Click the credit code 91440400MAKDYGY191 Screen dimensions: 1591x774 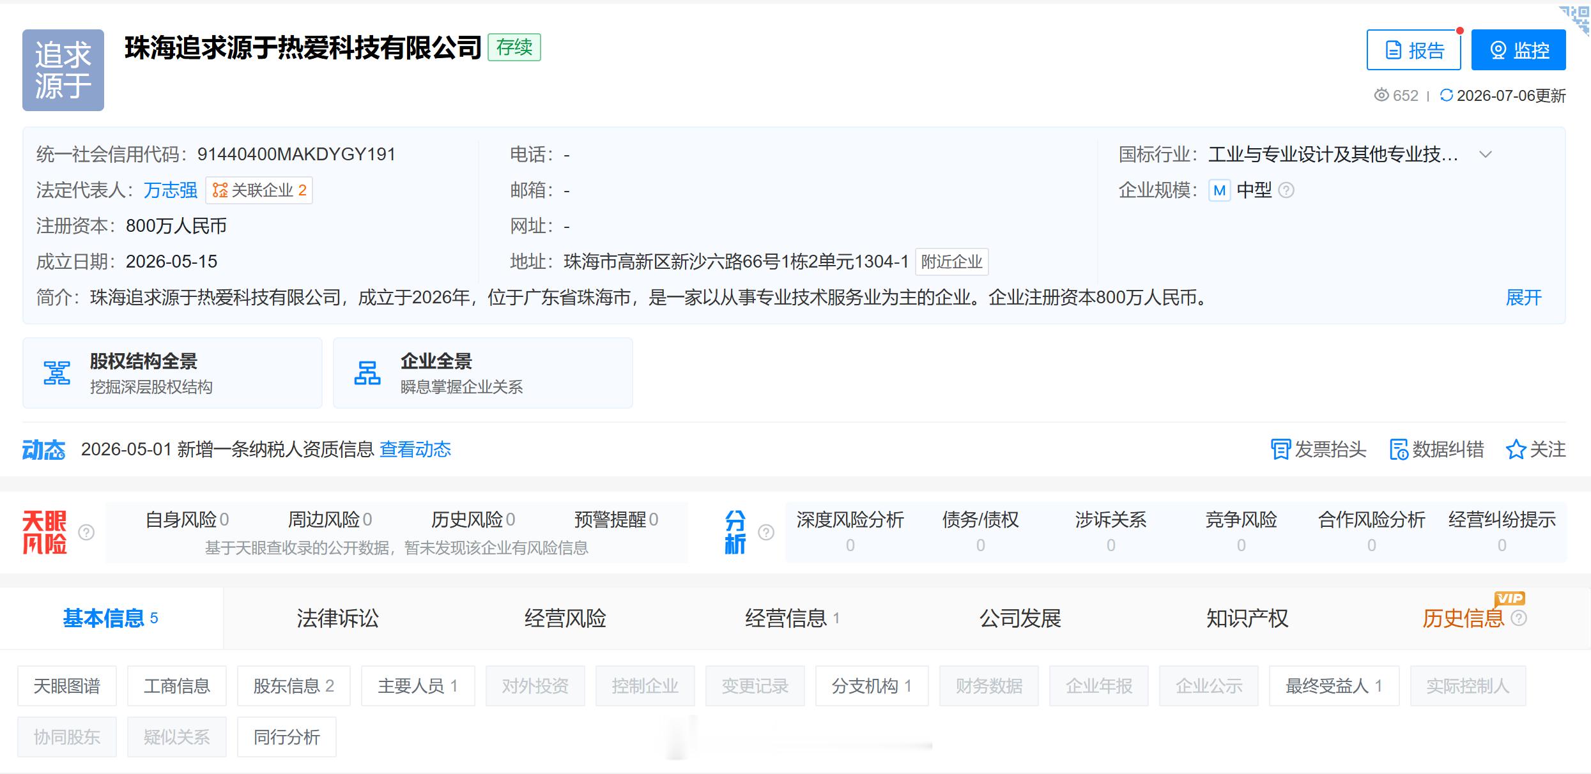(296, 155)
